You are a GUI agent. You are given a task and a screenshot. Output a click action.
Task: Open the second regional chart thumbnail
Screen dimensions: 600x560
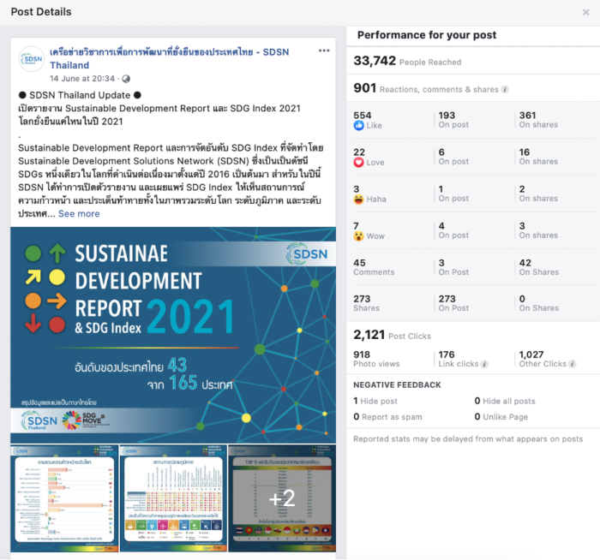click(173, 498)
